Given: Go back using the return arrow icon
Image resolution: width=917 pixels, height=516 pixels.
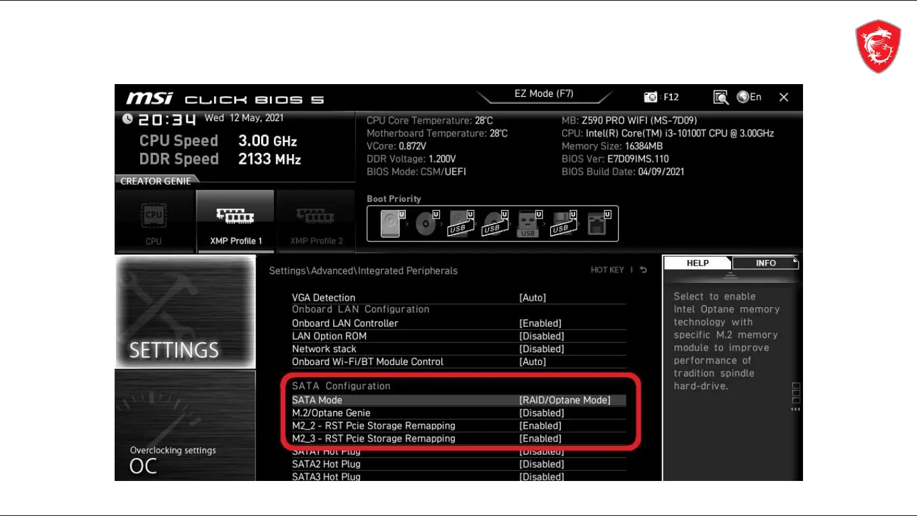Looking at the screenshot, I should click(643, 270).
